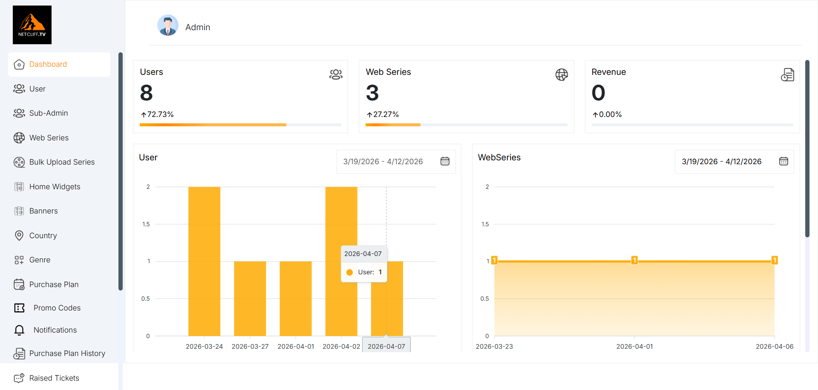Click the Users card people icon
The width and height of the screenshot is (818, 390).
[336, 74]
